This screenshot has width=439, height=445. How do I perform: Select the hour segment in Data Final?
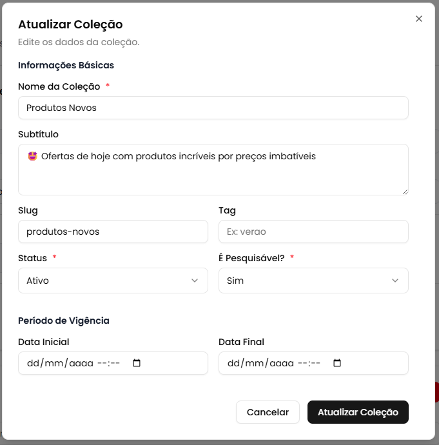(x=301, y=363)
